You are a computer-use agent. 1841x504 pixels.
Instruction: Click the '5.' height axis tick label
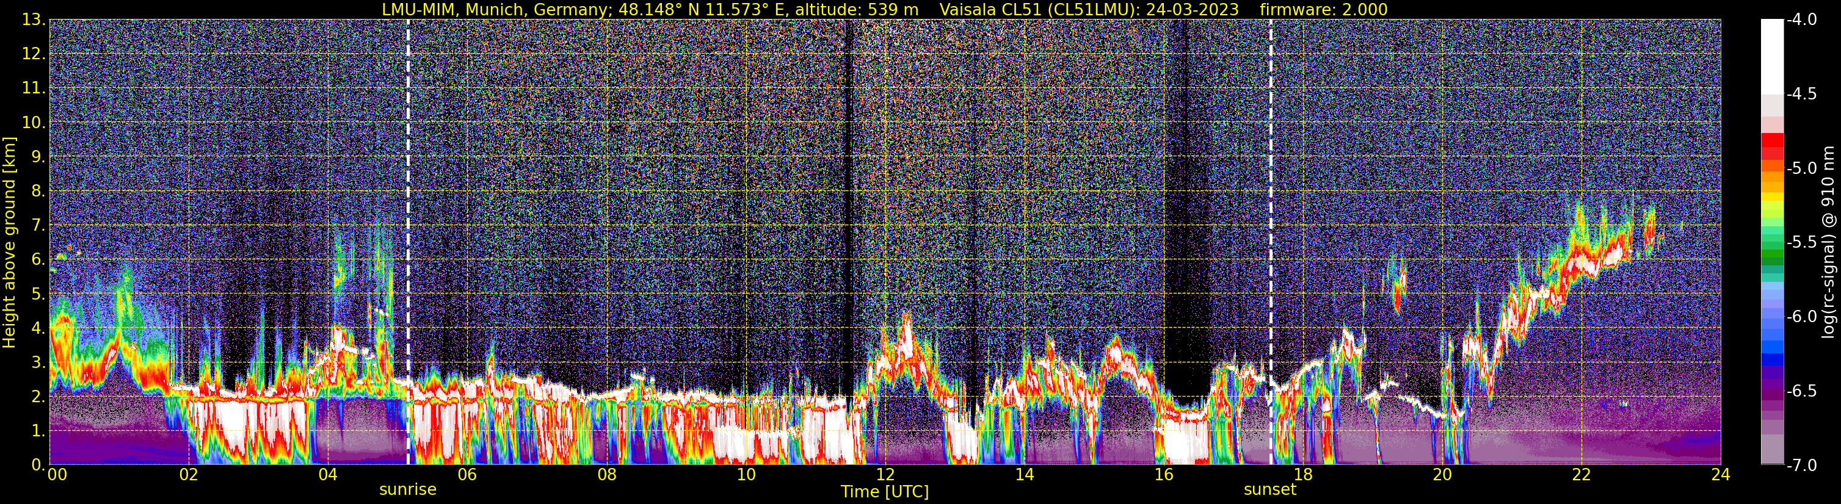coord(38,294)
